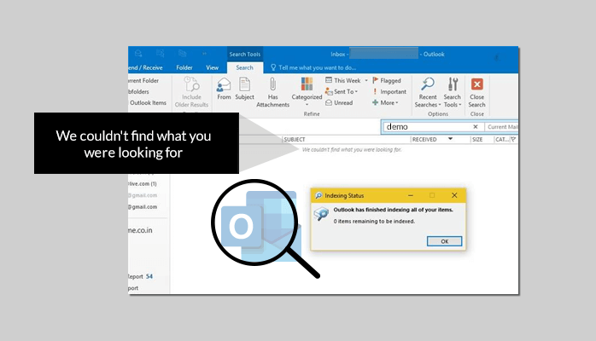This screenshot has width=596, height=341.
Task: Switch to the Search ribbon tab
Action: tap(244, 67)
